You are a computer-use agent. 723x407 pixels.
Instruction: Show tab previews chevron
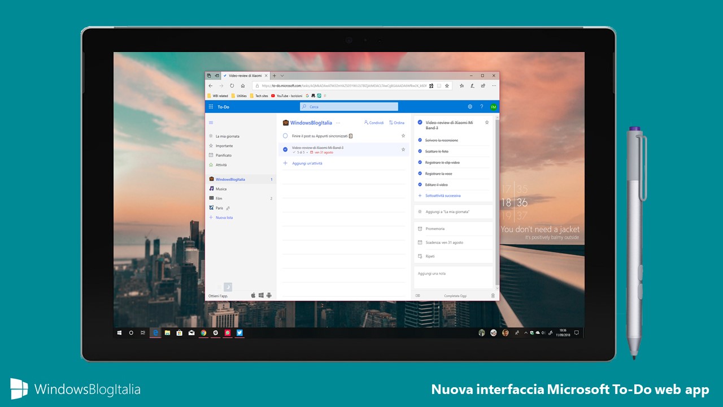[282, 75]
